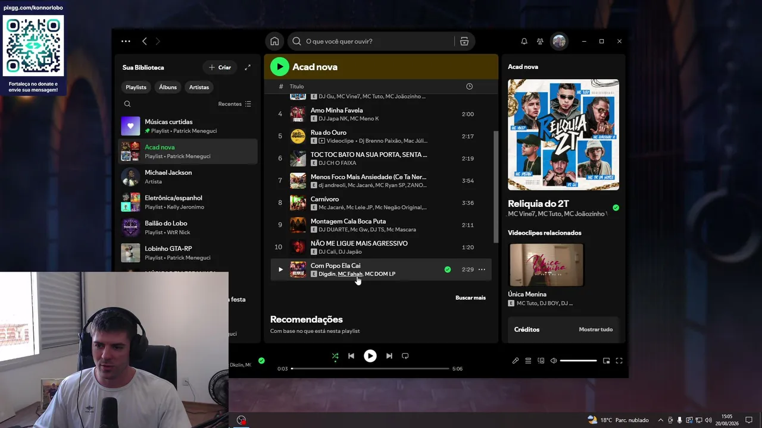Search within the library

(x=127, y=104)
